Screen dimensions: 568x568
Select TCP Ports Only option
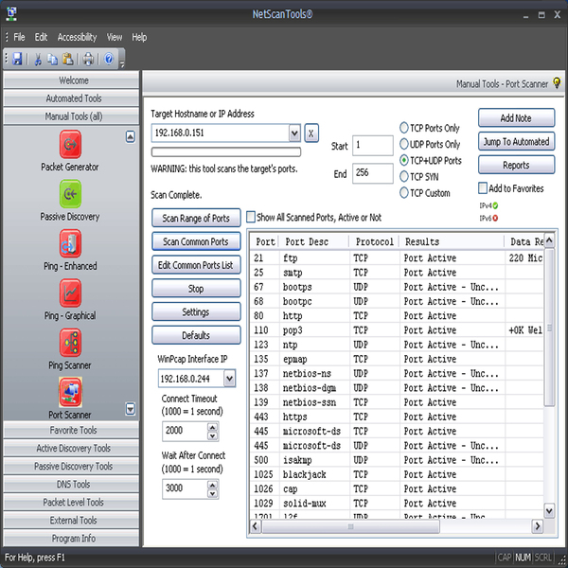404,128
